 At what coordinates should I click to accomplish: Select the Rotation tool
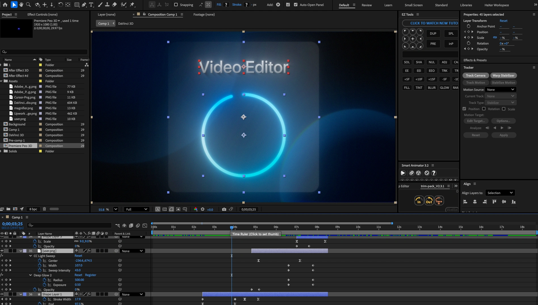60,5
